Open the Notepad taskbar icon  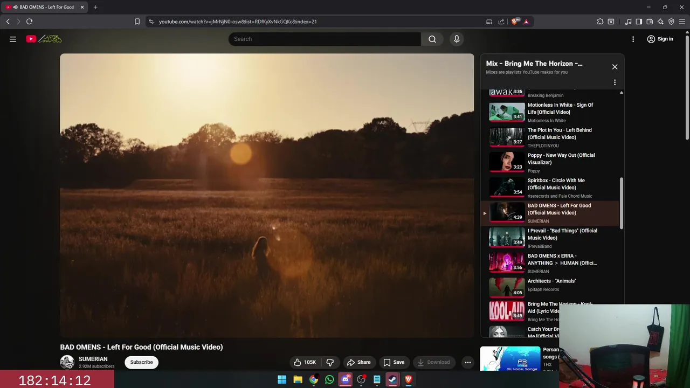point(377,379)
